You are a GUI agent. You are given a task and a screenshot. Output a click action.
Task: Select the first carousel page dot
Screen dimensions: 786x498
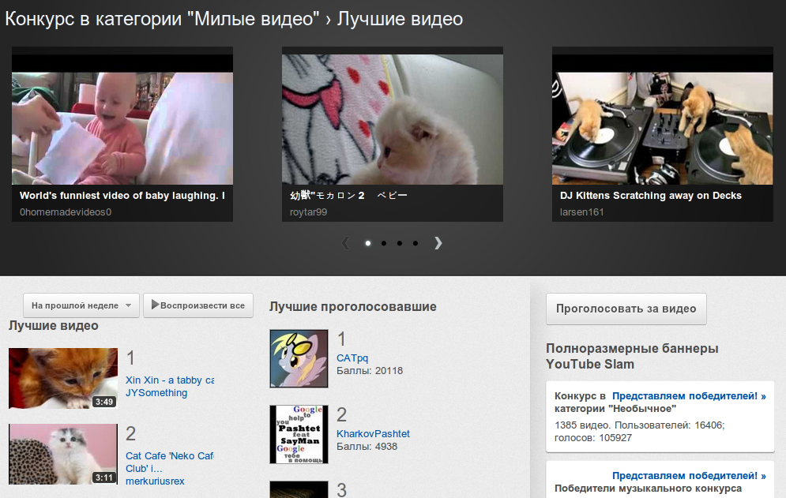[368, 243]
